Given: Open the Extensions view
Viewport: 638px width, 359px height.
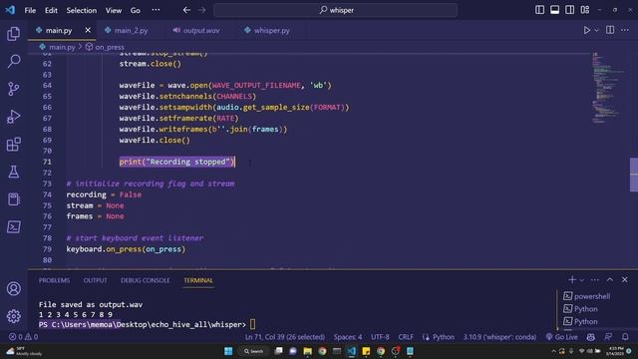Looking at the screenshot, I should [13, 144].
